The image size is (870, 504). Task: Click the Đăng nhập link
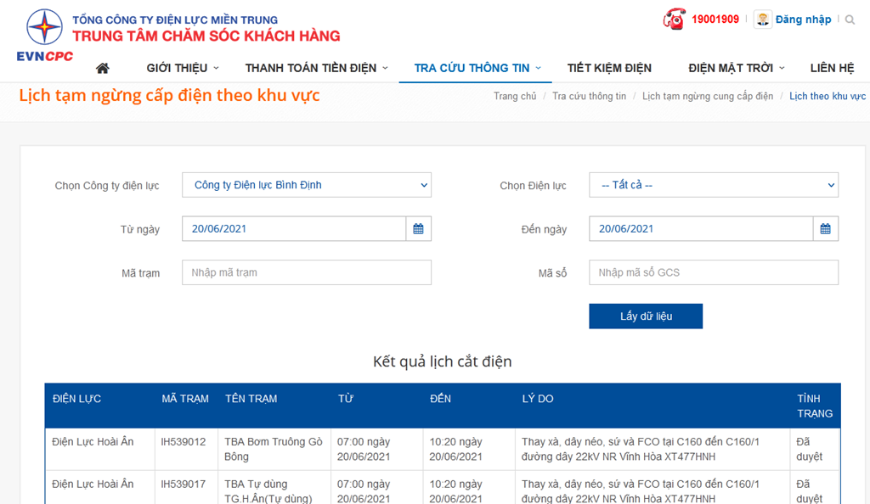[x=803, y=20]
